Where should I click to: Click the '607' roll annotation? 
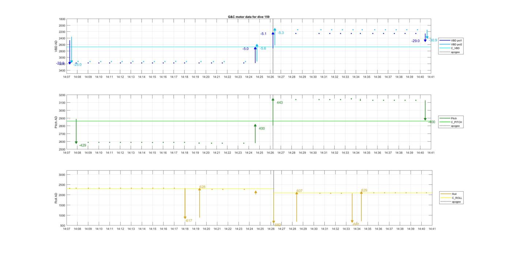tap(300, 191)
